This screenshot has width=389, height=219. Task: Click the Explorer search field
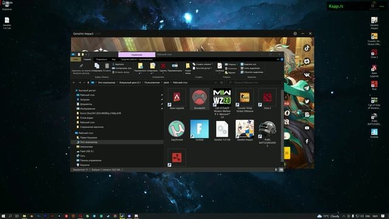[255, 83]
